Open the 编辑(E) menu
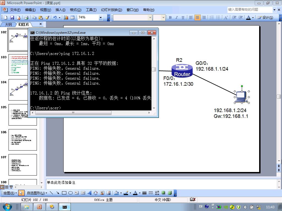This screenshot has height=211, width=282. click(x=30, y=10)
